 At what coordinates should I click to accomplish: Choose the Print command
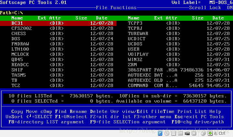tap(184, 111)
